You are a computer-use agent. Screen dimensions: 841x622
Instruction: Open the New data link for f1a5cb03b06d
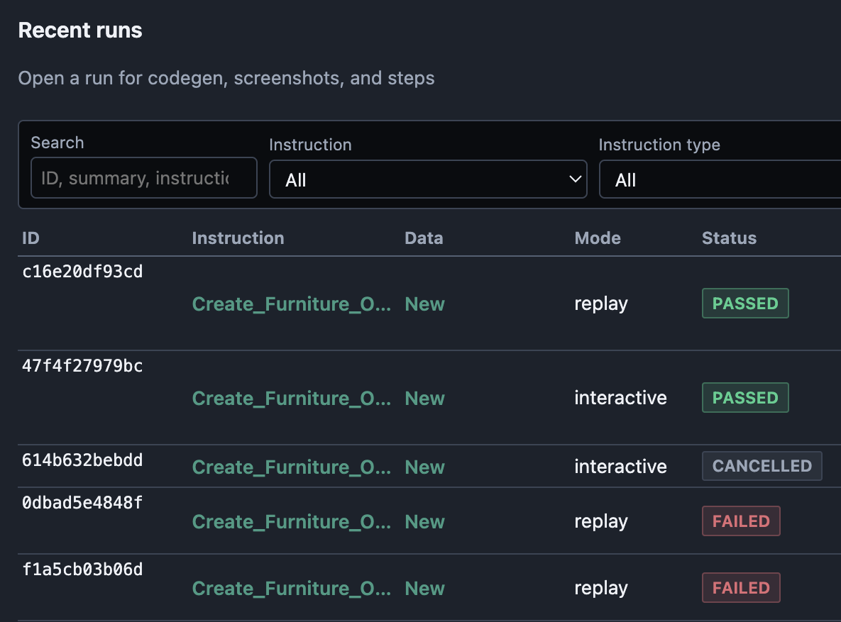pyautogui.click(x=425, y=588)
